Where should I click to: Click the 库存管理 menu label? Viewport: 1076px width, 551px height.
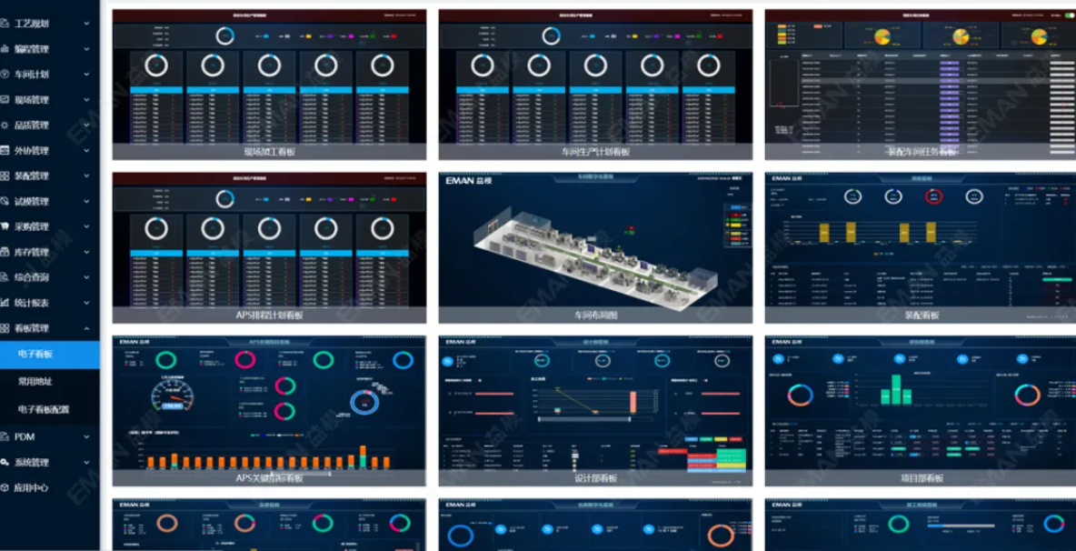pyautogui.click(x=32, y=252)
